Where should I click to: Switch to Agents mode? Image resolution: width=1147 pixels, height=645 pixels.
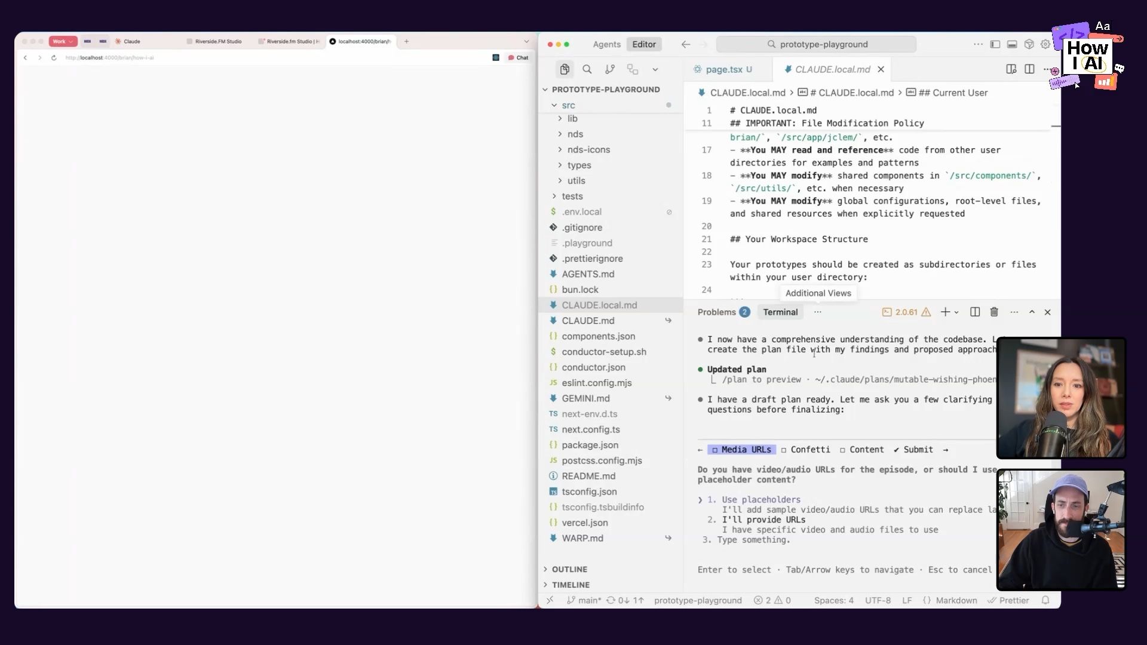pyautogui.click(x=606, y=44)
